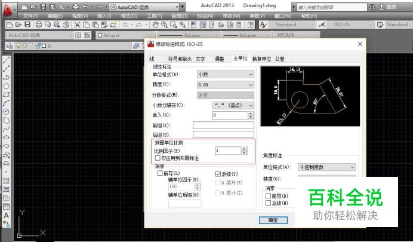Select the Revision Cloud tool

click(x=6, y=120)
